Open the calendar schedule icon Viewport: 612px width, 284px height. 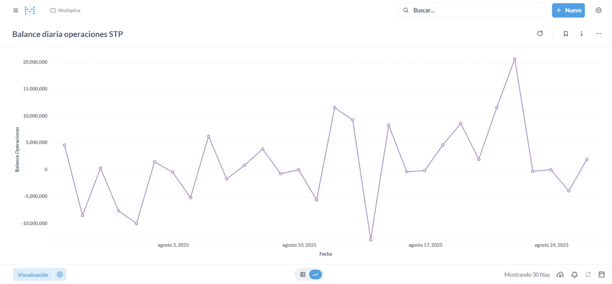(602, 274)
